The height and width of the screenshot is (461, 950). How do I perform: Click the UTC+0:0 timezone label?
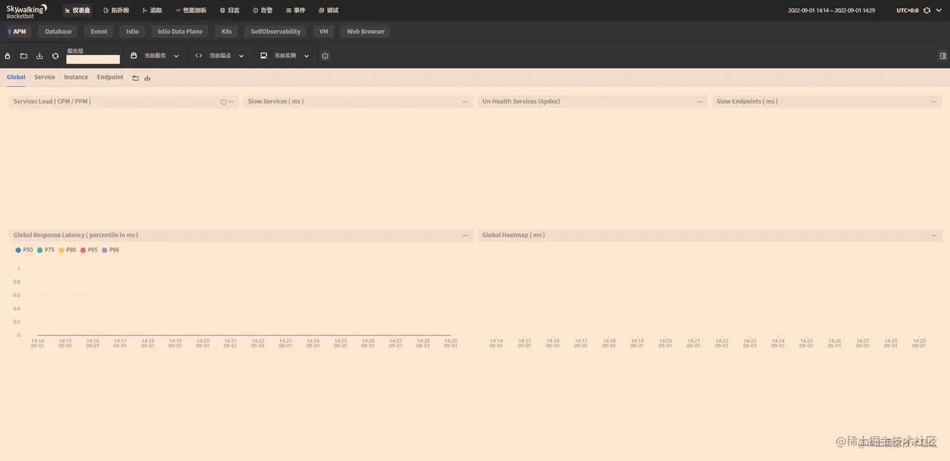[907, 11]
